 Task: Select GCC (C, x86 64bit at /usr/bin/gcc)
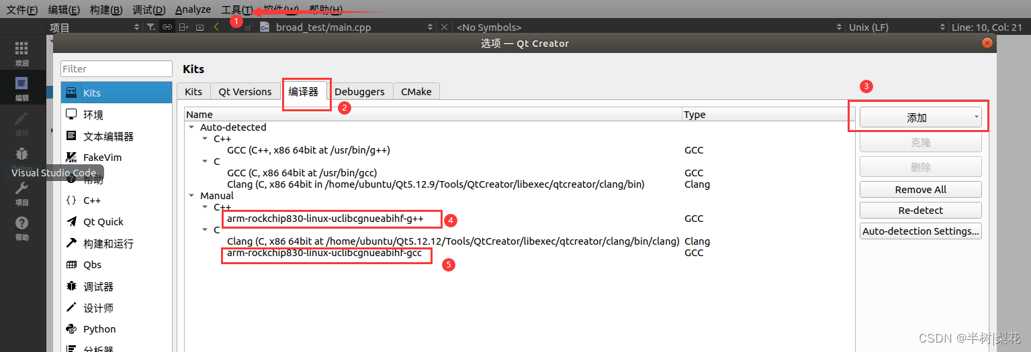click(303, 173)
